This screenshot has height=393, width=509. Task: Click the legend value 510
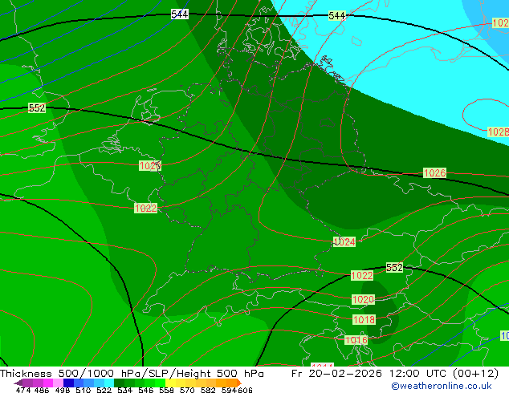(83, 390)
